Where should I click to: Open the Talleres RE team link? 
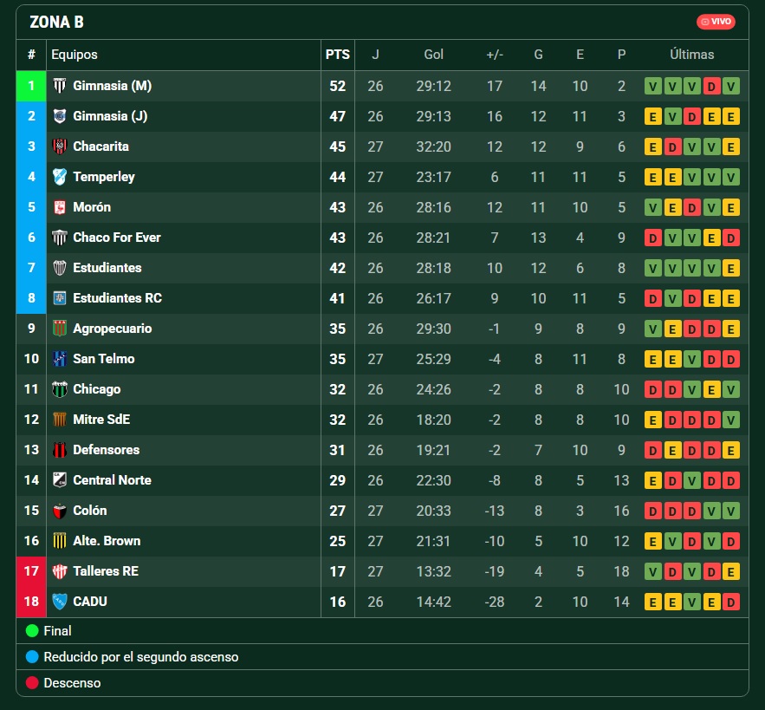(x=106, y=570)
